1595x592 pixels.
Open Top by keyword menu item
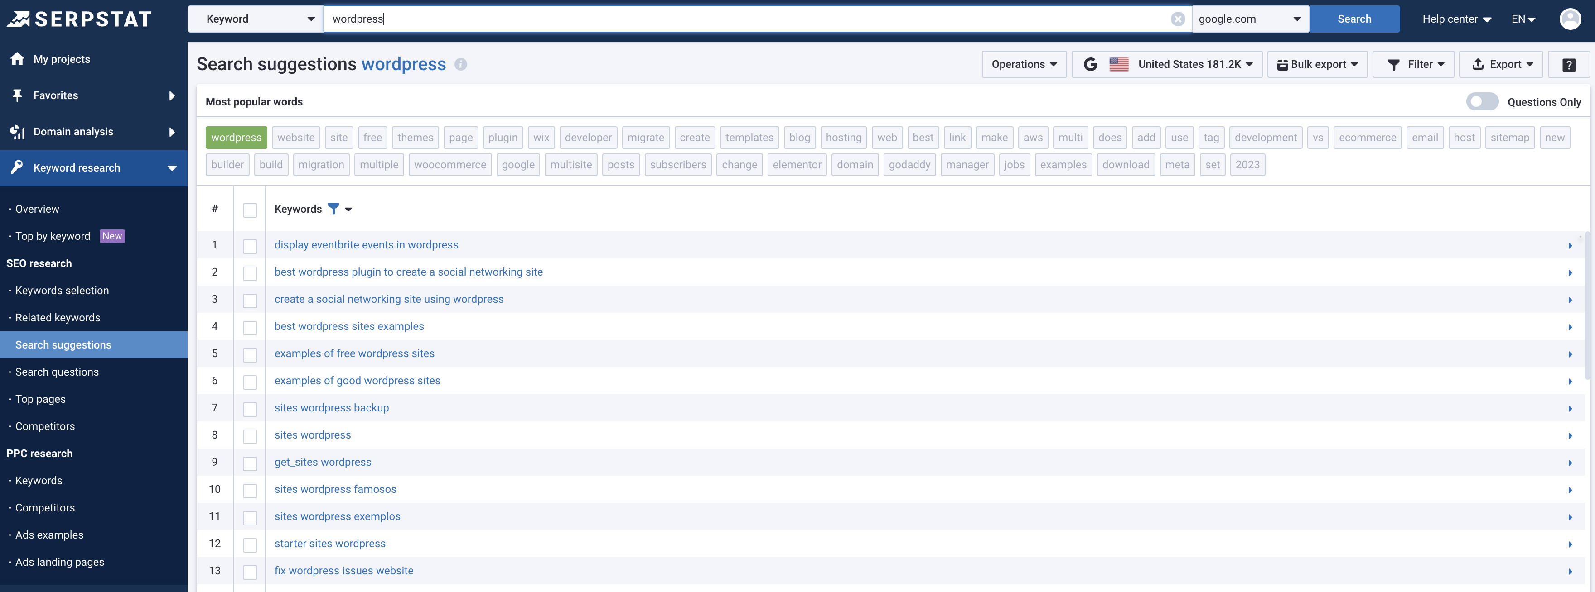(x=53, y=236)
